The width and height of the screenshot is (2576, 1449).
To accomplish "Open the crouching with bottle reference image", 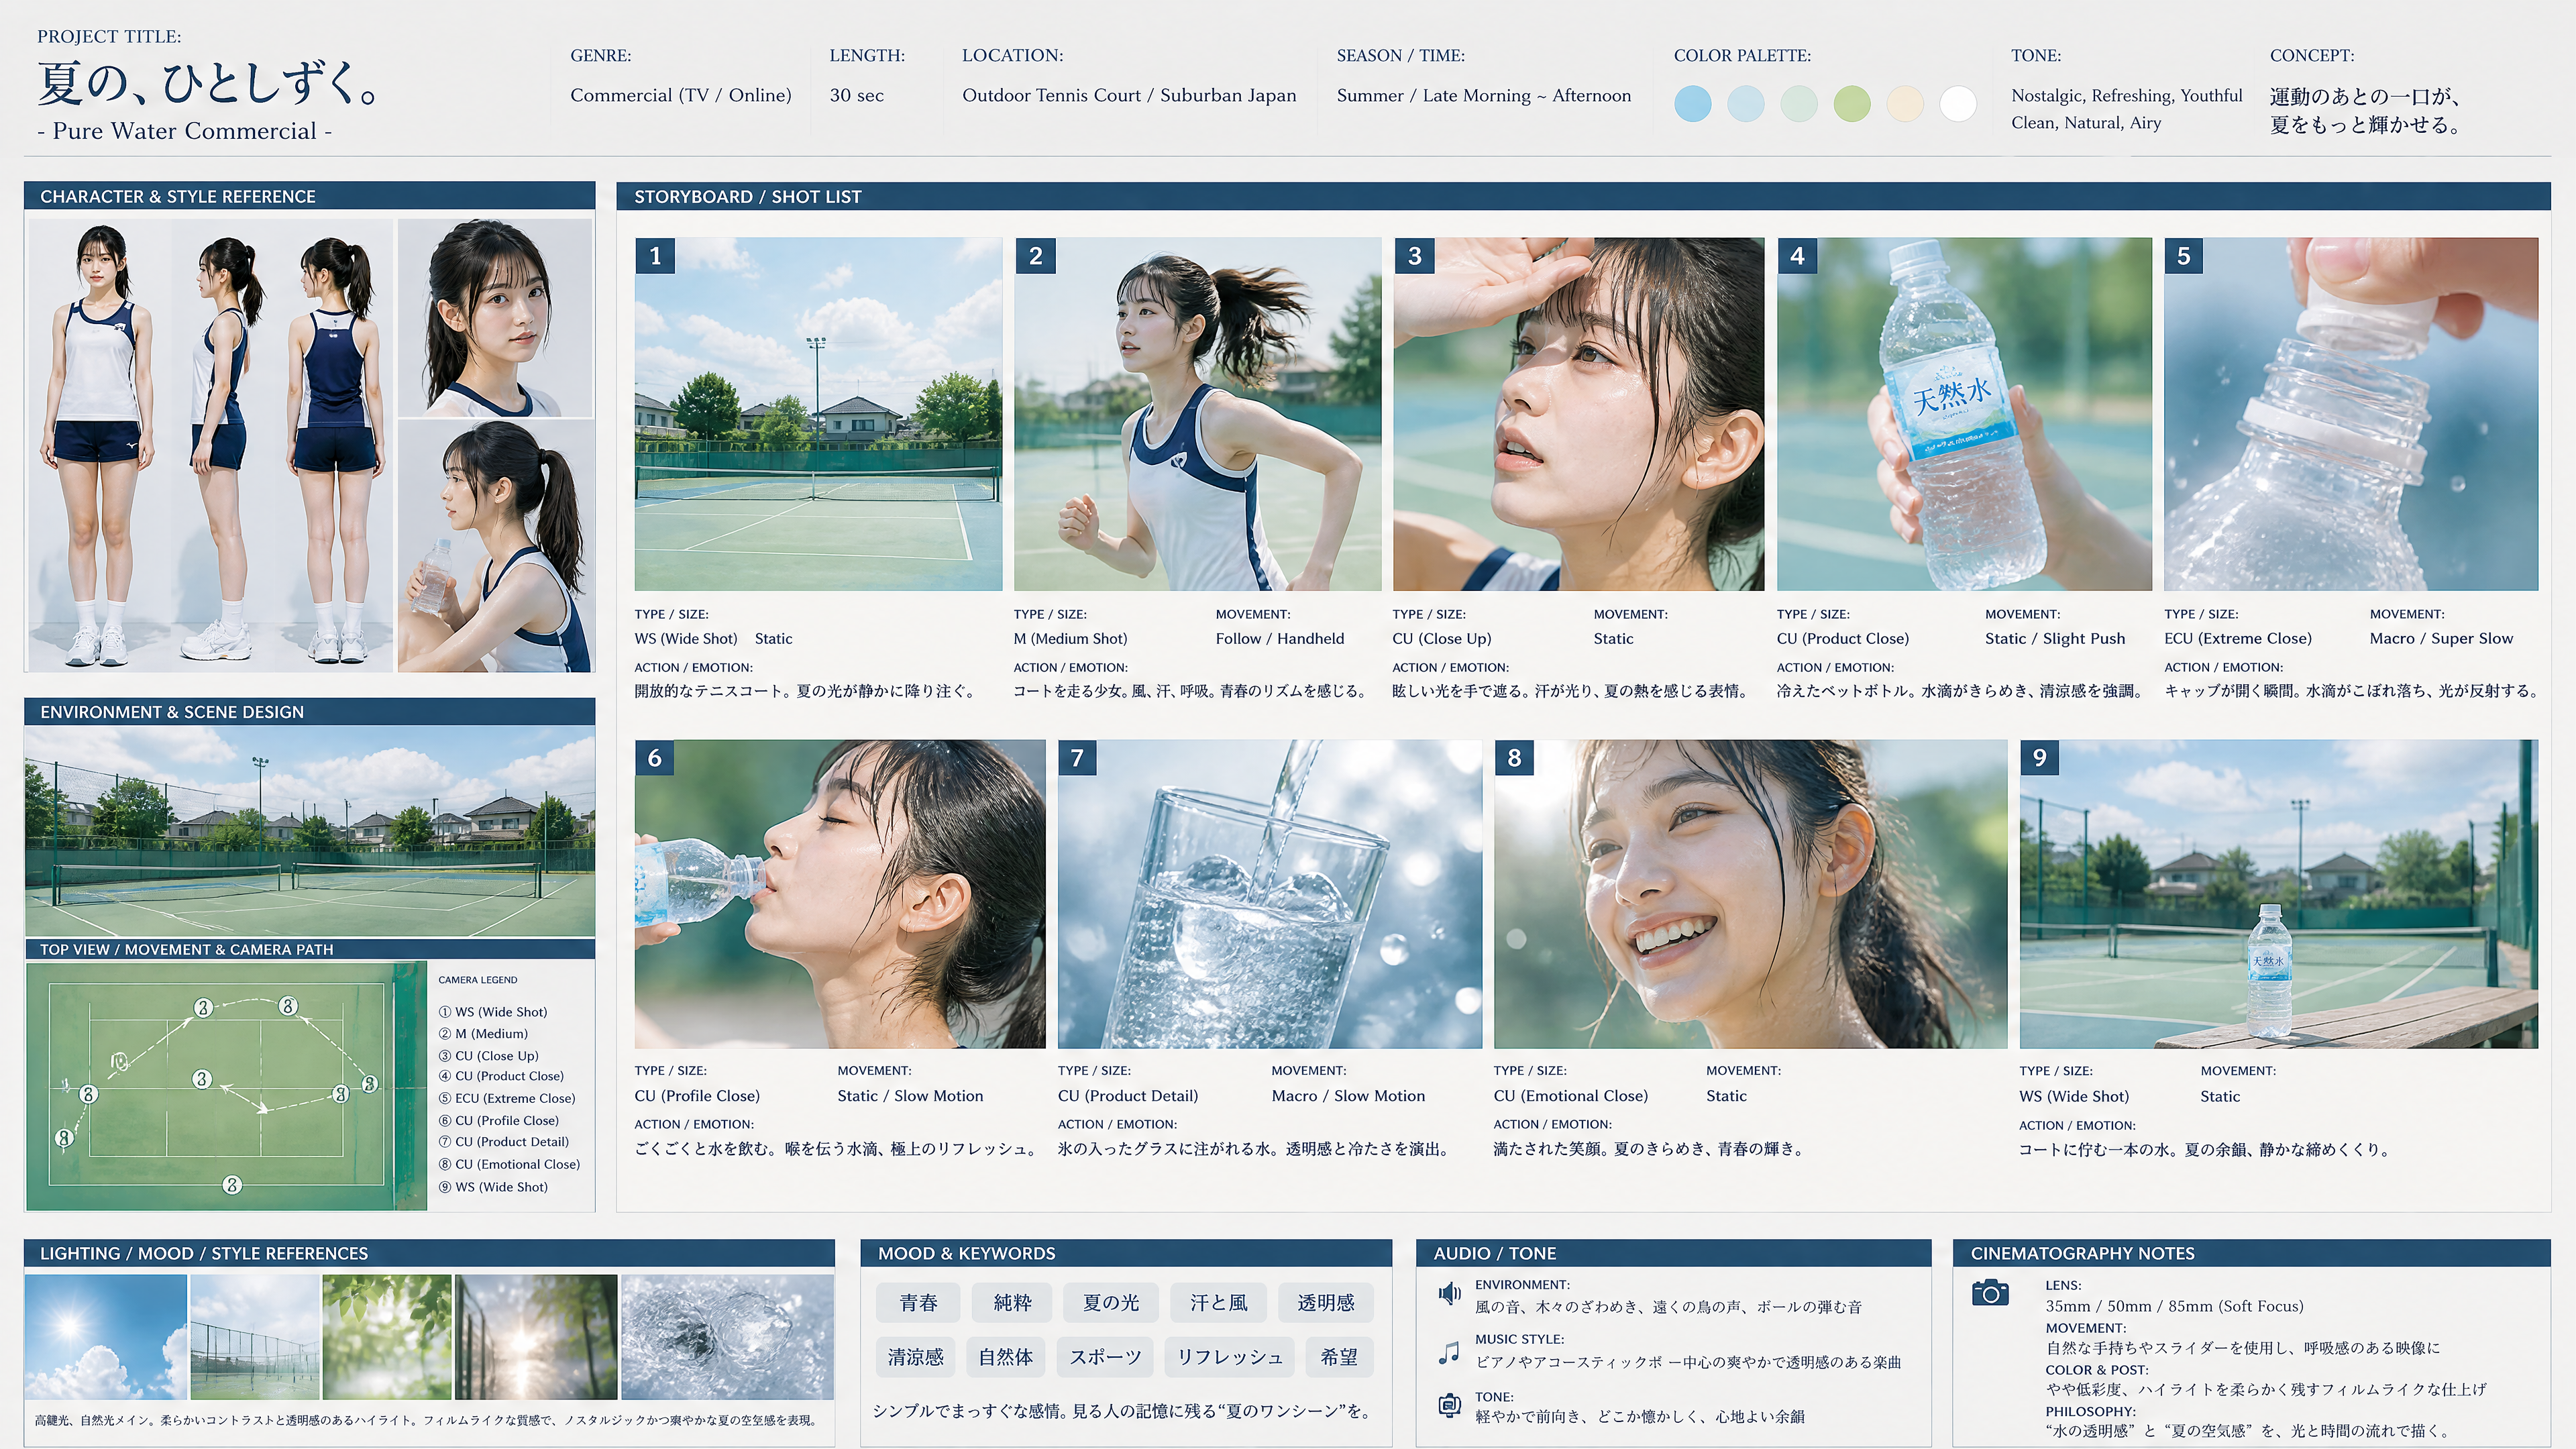I will click(495, 546).
